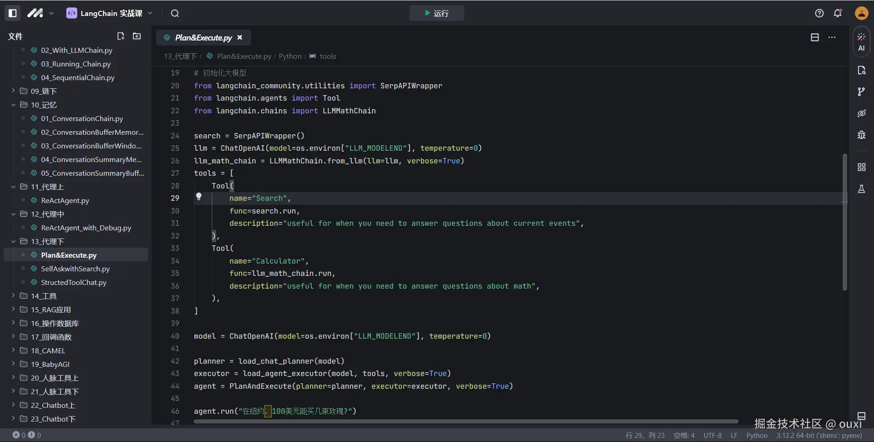Viewport: 874px width, 442px height.
Task: Open the help question mark icon
Action: click(819, 13)
